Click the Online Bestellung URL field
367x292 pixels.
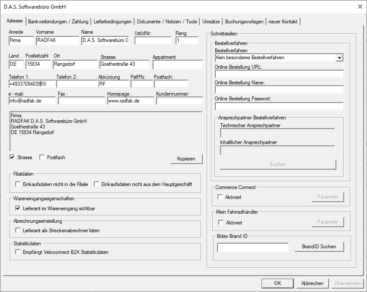point(279,74)
